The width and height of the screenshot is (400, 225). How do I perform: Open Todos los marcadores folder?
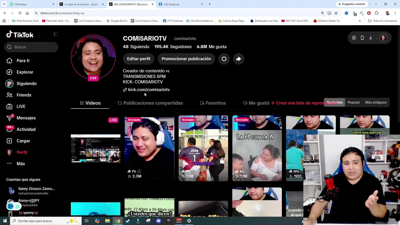(x=382, y=21)
